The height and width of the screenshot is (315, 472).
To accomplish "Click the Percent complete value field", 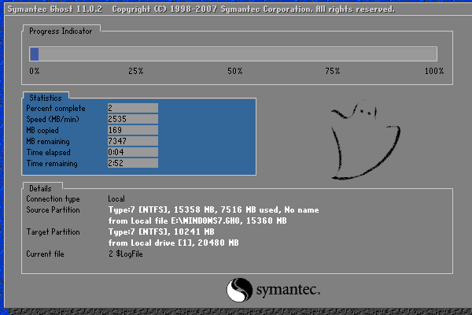I will (133, 108).
